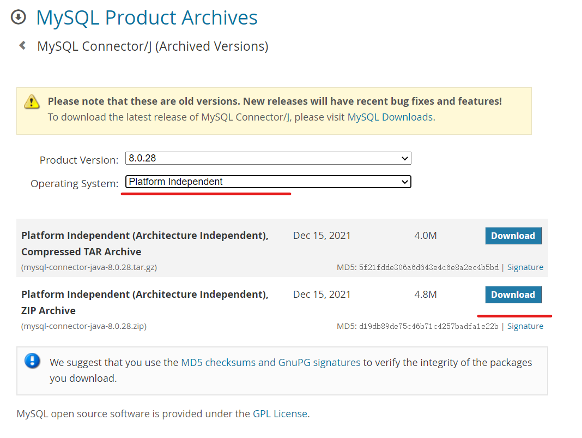Open the GPL License link
The height and width of the screenshot is (438, 582).
tap(280, 413)
